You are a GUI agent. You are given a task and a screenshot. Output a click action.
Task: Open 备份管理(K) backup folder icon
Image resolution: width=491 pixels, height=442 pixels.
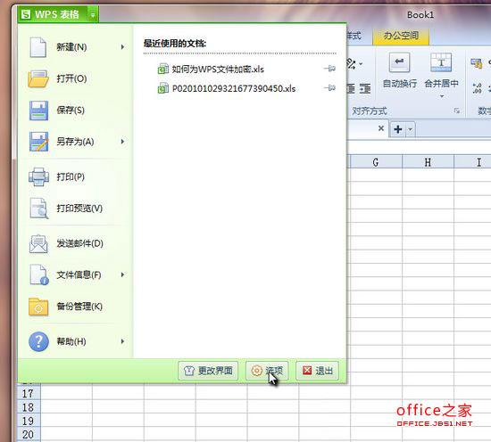pos(38,307)
